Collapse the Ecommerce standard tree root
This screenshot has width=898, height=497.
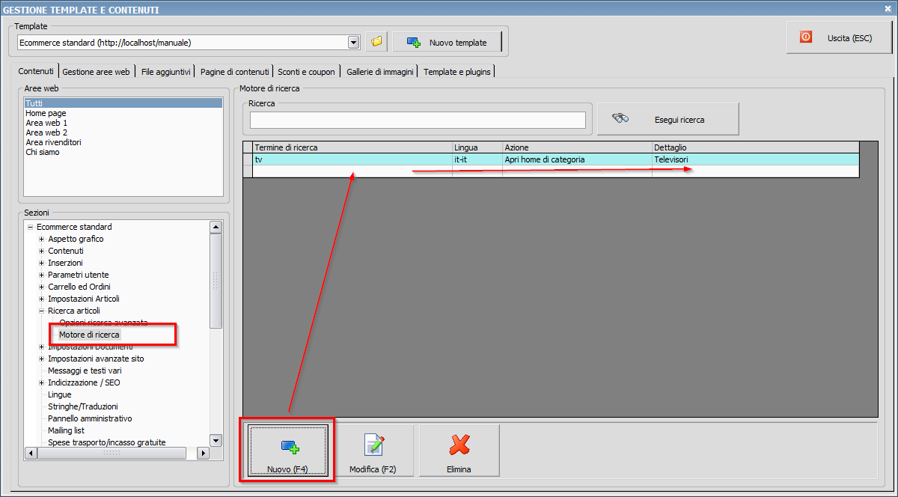pyautogui.click(x=30, y=227)
